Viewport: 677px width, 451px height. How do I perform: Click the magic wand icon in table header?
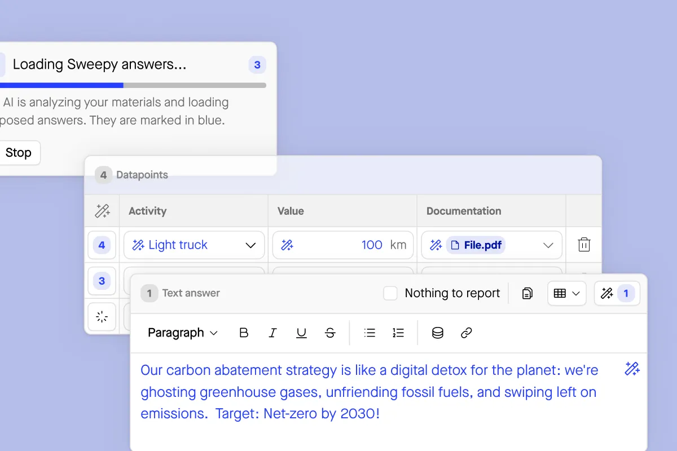pos(102,211)
